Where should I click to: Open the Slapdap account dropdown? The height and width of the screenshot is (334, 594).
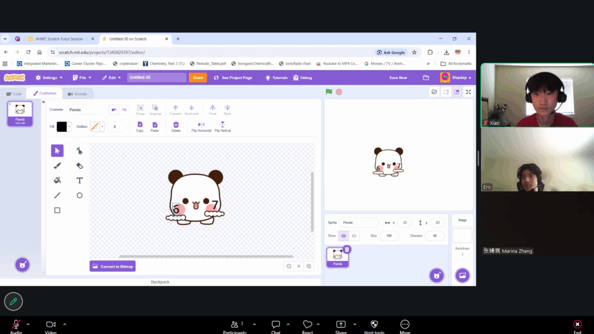(x=456, y=78)
